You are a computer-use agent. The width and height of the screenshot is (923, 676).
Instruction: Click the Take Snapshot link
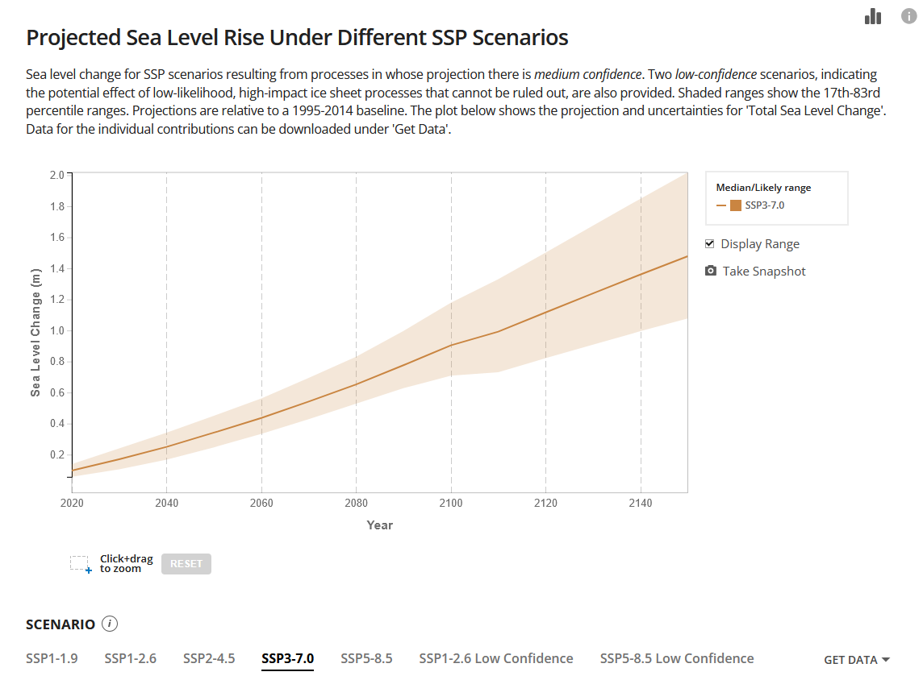763,272
